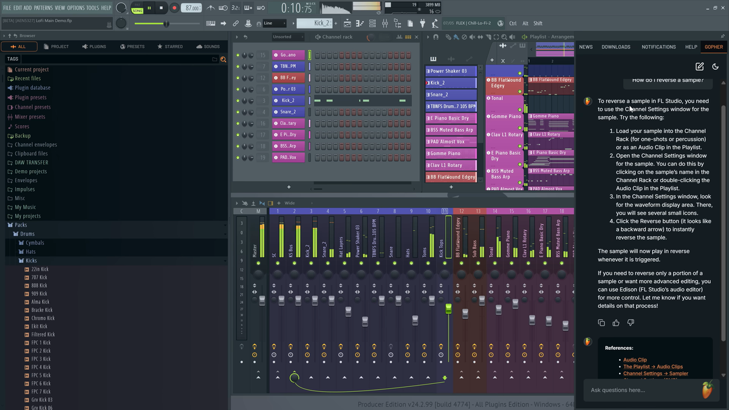Expand the Cymbals folder in browser
This screenshot has height=410, width=729.
[35, 243]
